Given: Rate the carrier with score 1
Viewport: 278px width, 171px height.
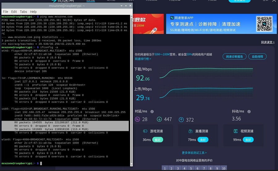Looking at the screenshot, I should pyautogui.click(x=165, y=168).
